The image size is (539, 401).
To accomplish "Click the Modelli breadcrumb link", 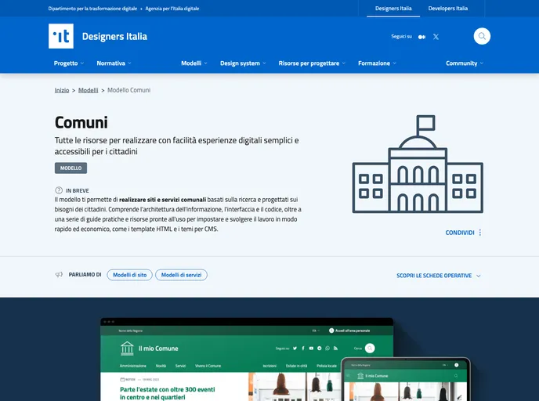I will pos(89,90).
